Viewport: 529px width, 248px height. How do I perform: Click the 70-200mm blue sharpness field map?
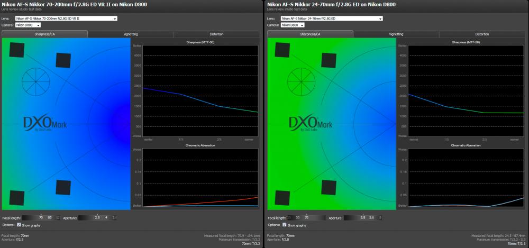(66, 124)
